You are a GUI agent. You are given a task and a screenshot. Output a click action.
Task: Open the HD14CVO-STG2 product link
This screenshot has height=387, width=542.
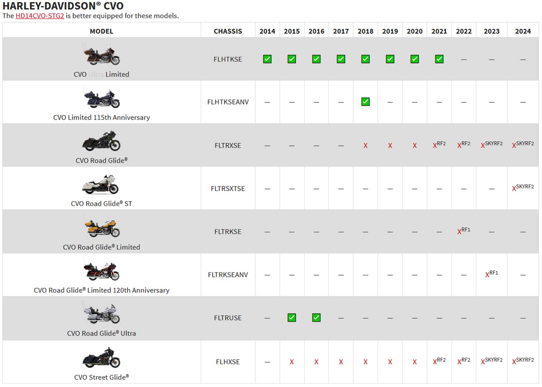[x=40, y=16]
